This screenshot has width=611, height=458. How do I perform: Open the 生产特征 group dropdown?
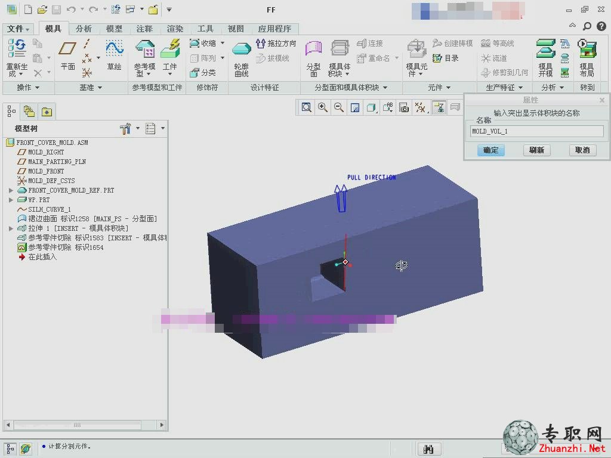pyautogui.click(x=504, y=88)
